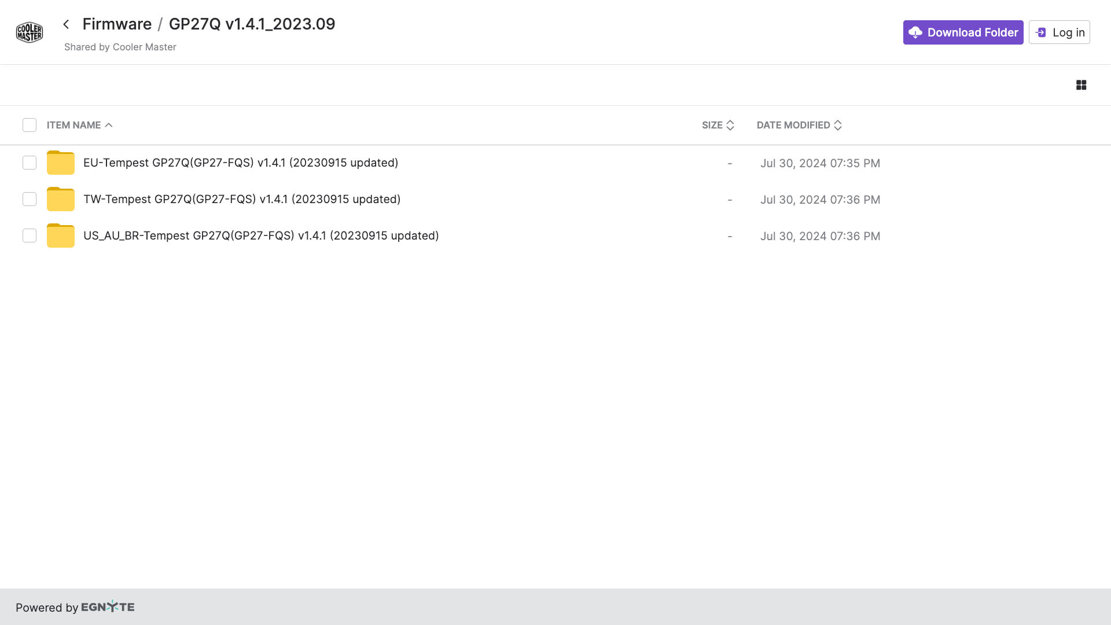1111x625 pixels.
Task: Go back using the left chevron arrow
Action: pos(66,24)
